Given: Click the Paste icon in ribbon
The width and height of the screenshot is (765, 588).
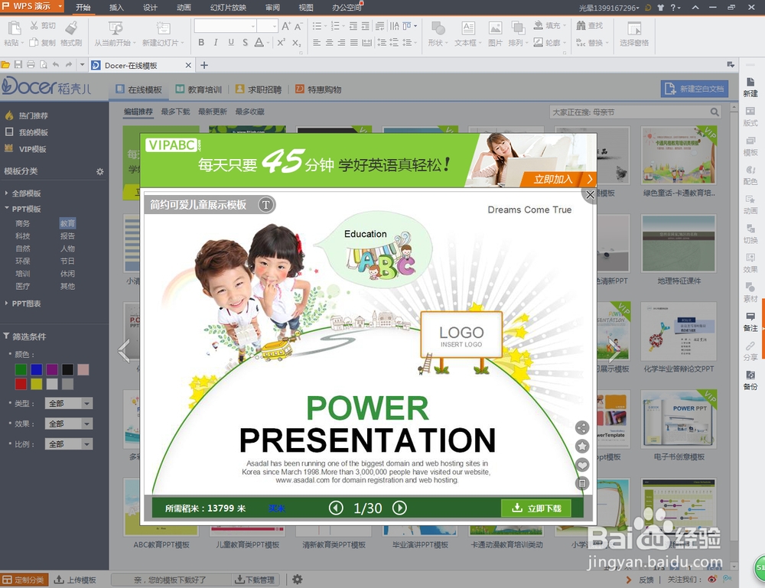Looking at the screenshot, I should (x=14, y=28).
